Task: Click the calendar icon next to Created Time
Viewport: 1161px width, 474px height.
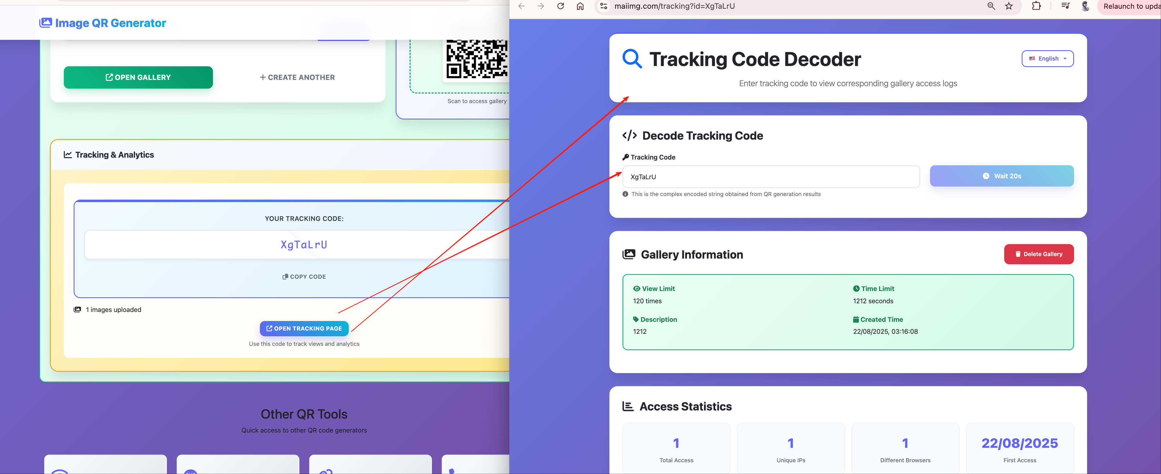Action: pyautogui.click(x=856, y=319)
